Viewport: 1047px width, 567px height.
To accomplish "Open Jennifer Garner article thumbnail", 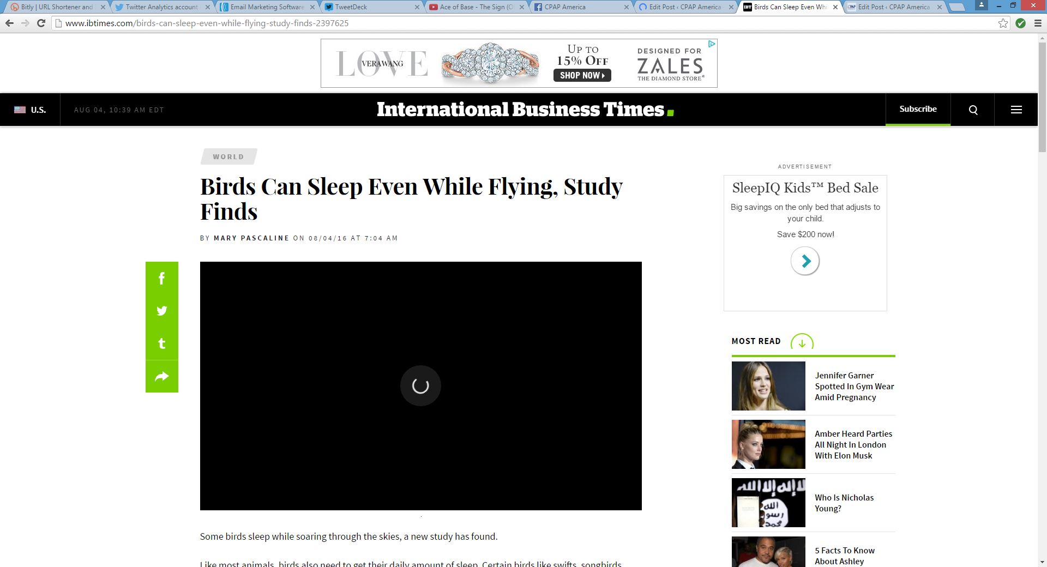I will point(768,386).
